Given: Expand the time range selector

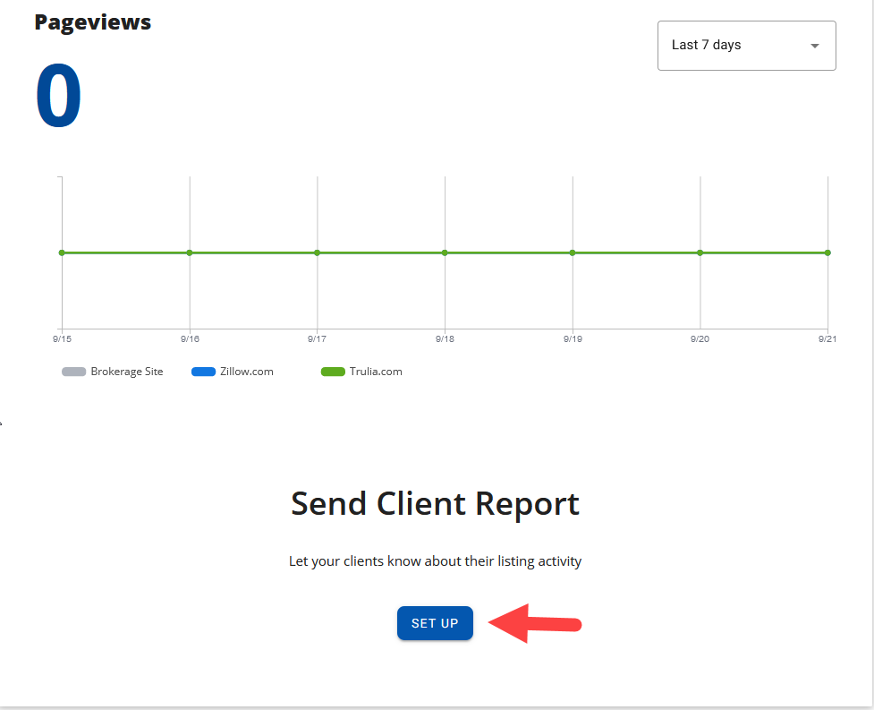Looking at the screenshot, I should [x=746, y=45].
